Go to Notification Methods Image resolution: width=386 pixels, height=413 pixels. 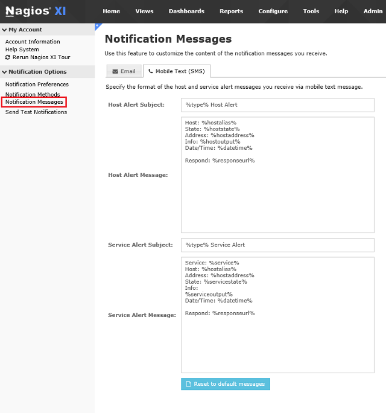coord(33,94)
